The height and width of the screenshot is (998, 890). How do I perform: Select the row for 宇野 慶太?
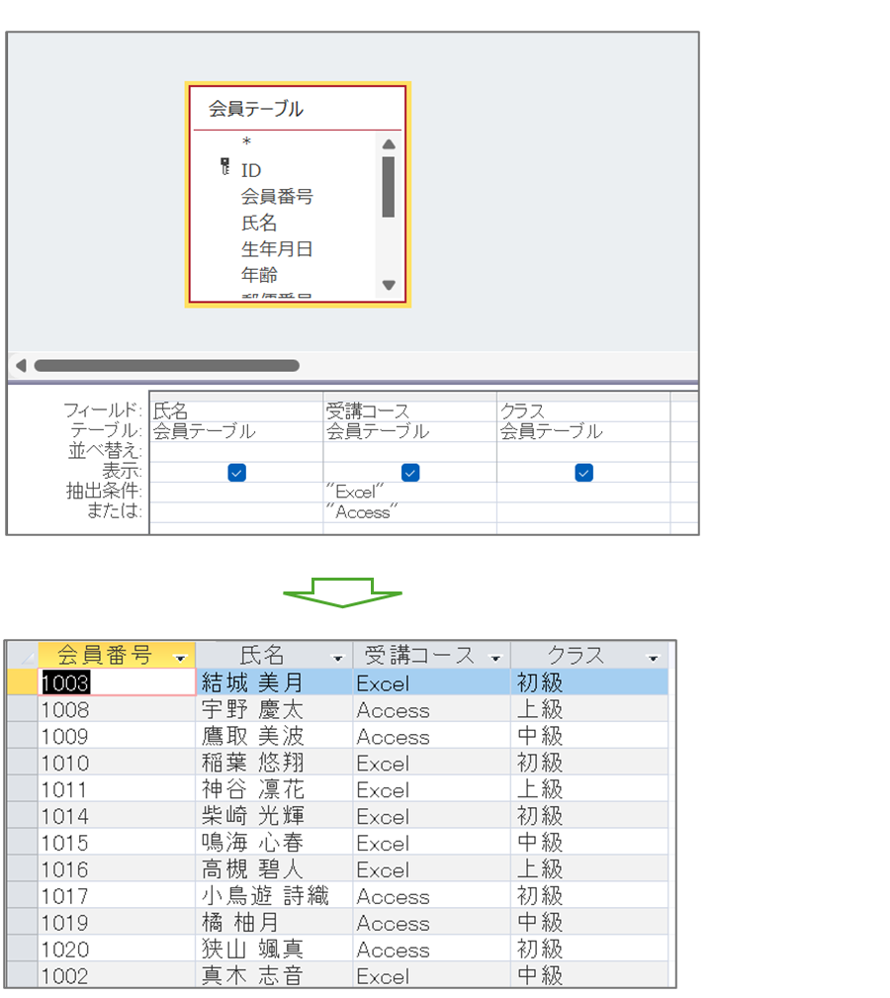pos(22,710)
